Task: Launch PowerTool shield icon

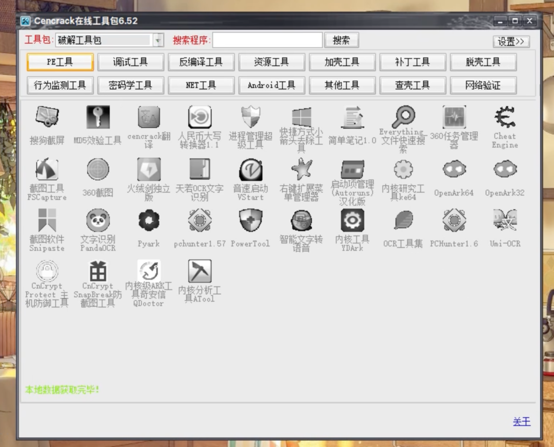Action: pyautogui.click(x=250, y=220)
